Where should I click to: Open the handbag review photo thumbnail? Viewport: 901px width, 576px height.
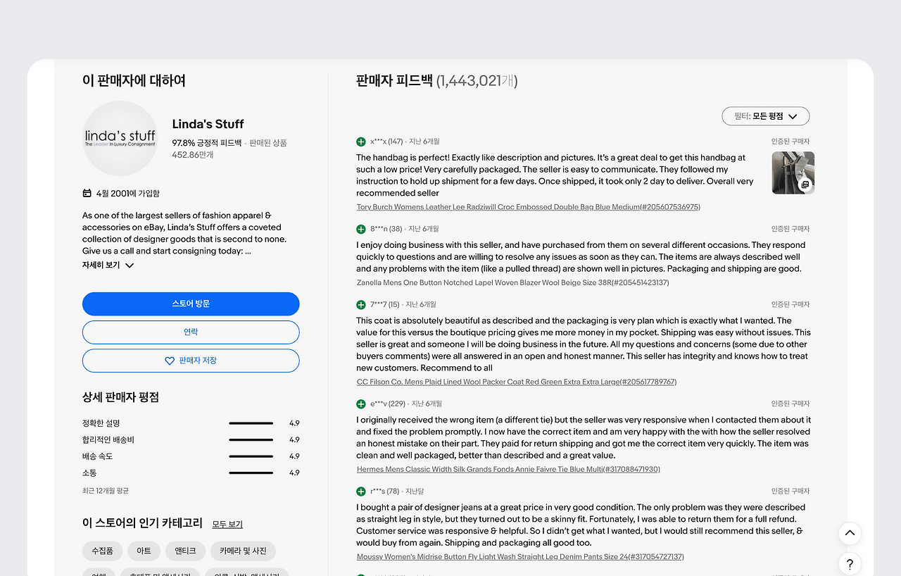pyautogui.click(x=793, y=173)
